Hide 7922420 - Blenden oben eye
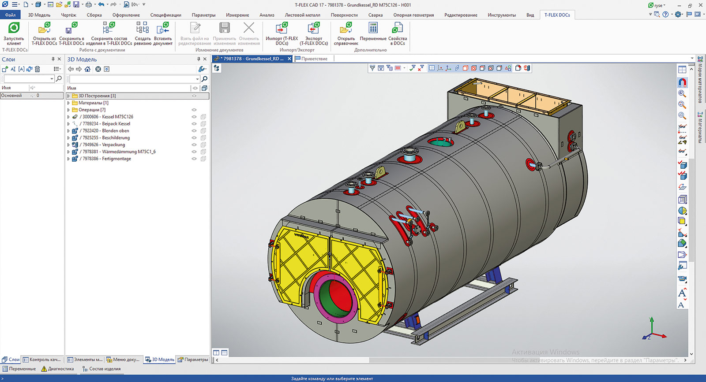This screenshot has height=382, width=706. [x=194, y=131]
